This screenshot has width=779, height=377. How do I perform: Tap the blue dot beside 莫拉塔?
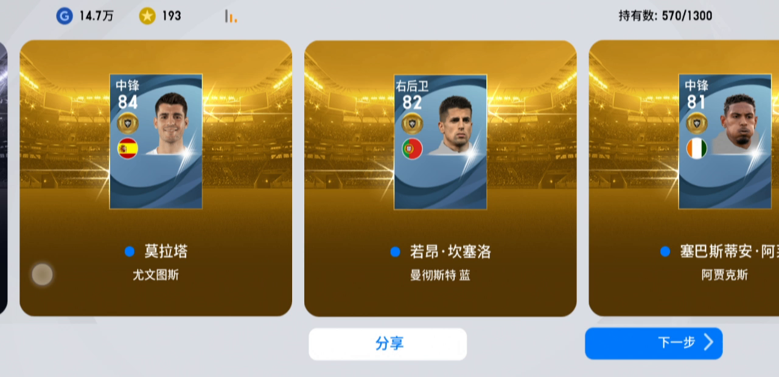point(129,251)
